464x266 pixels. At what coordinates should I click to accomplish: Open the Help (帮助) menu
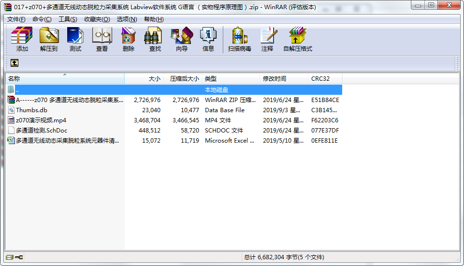154,19
